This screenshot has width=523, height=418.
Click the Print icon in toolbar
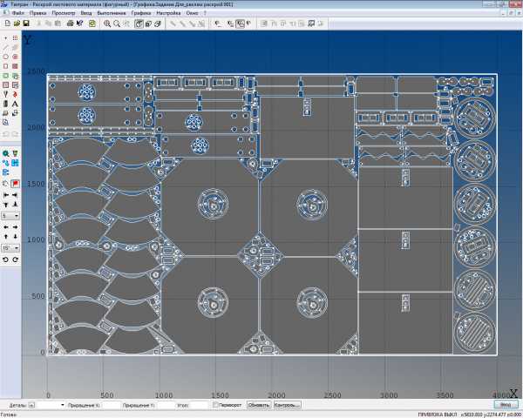70,24
